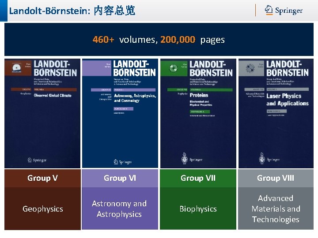Screen dimensions: 318x238
Task: Click 'Astronomy, Astrophysics, and Cosmology' title text
Action: (x=135, y=98)
